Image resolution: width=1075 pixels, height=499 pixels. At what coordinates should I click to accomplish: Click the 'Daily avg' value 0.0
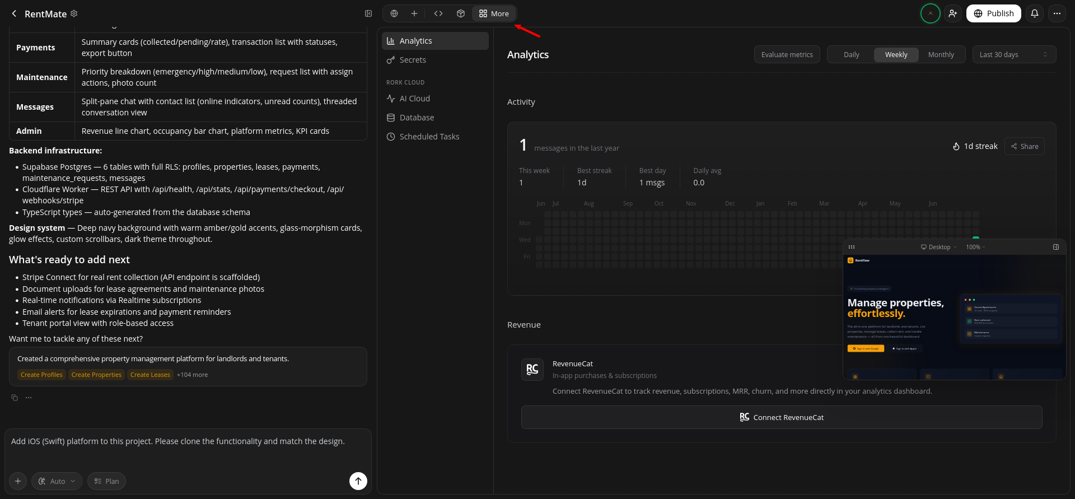(x=699, y=183)
